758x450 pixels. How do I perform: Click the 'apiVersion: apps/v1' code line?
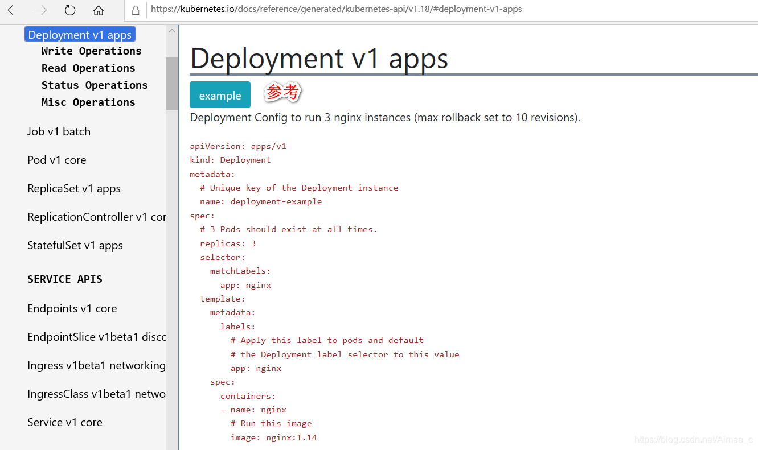(x=238, y=146)
